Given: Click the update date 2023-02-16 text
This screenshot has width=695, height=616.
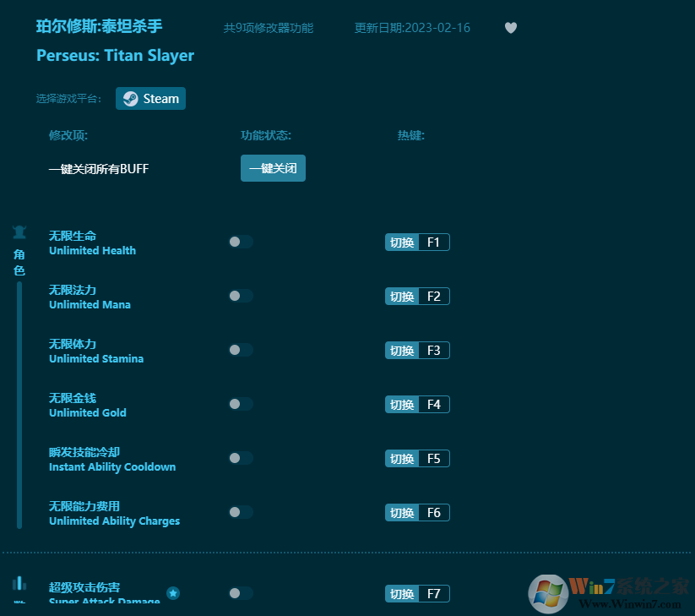Looking at the screenshot, I should point(412,28).
